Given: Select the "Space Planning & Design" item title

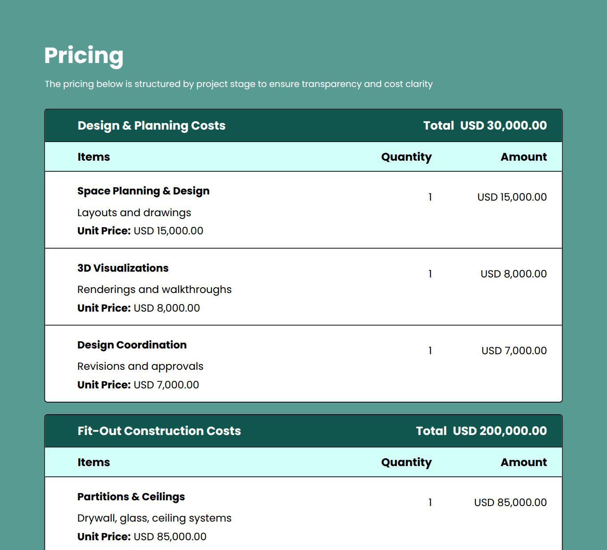Looking at the screenshot, I should click(143, 191).
